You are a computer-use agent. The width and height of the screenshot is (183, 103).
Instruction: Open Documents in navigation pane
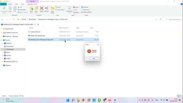[10, 46]
